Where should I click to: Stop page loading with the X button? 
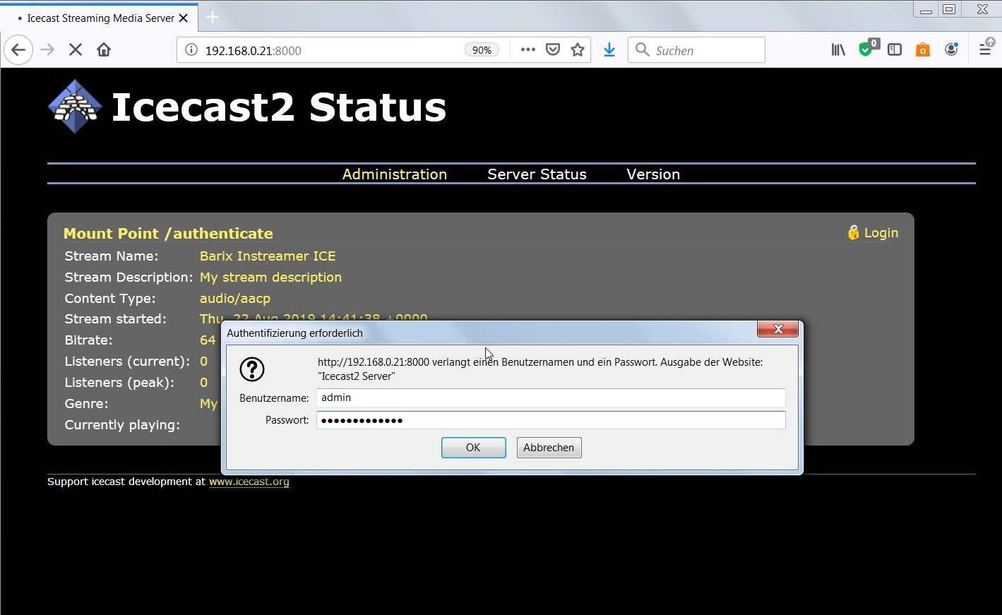(76, 50)
